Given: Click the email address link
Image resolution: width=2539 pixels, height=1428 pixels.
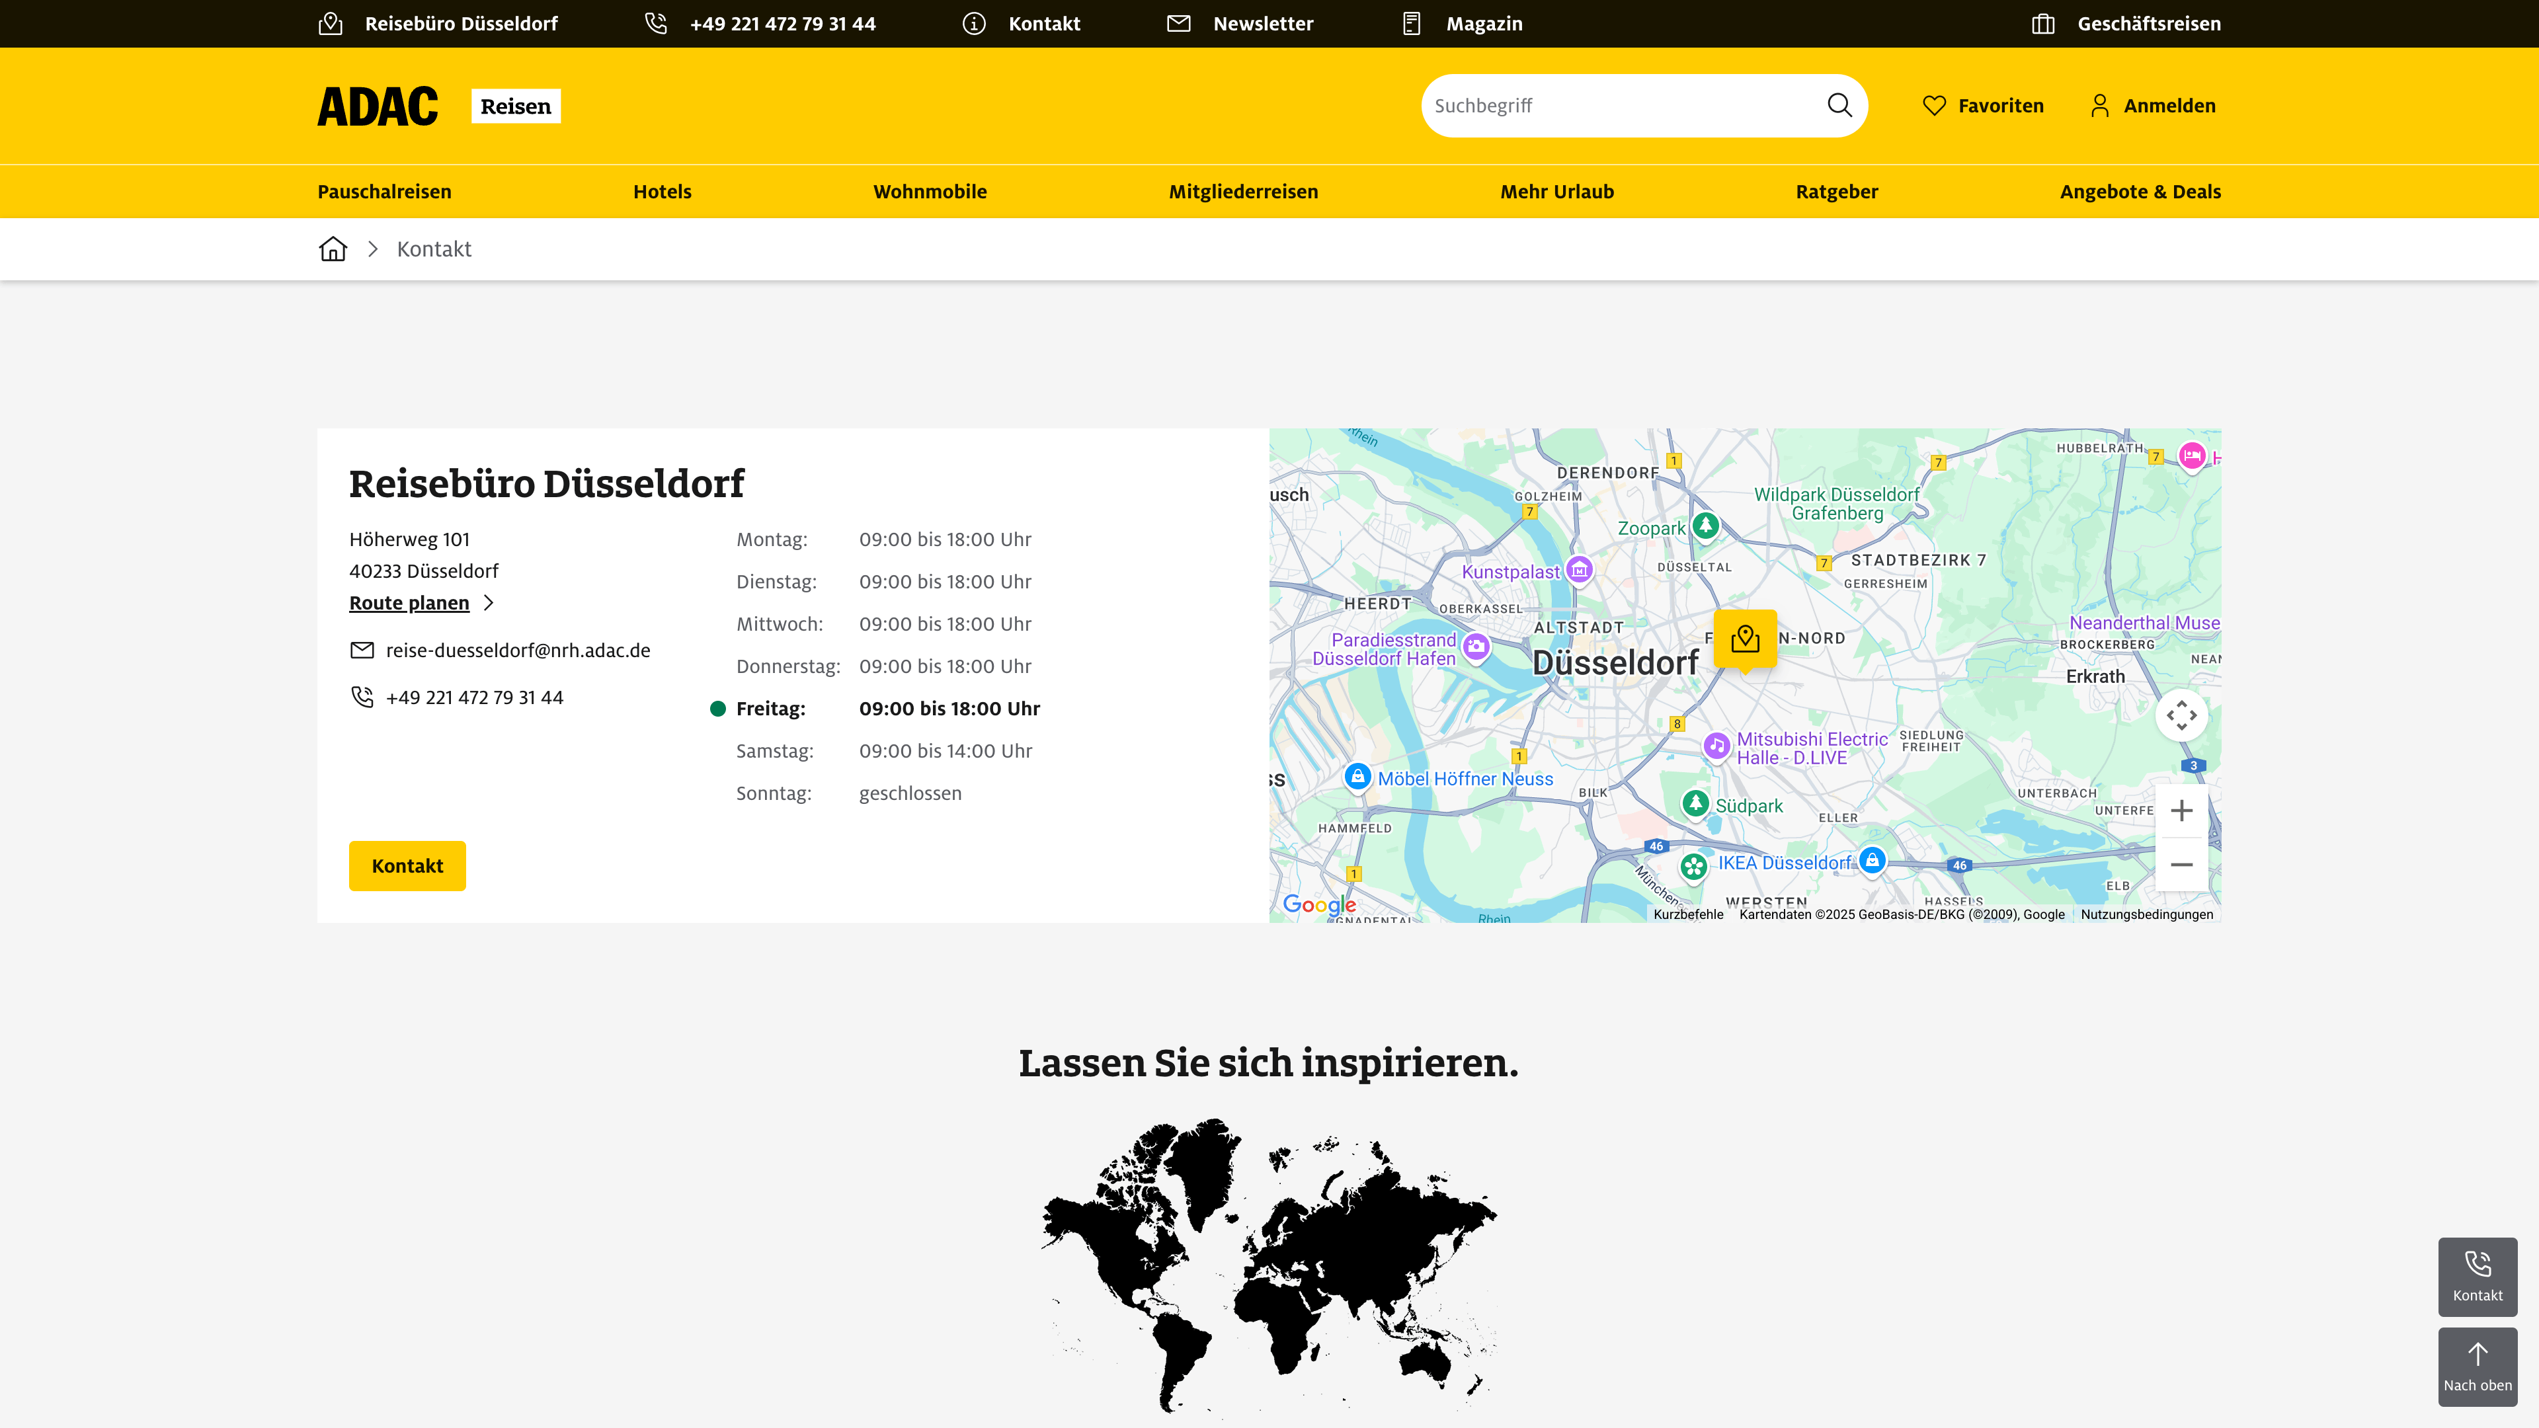Looking at the screenshot, I should 518,651.
